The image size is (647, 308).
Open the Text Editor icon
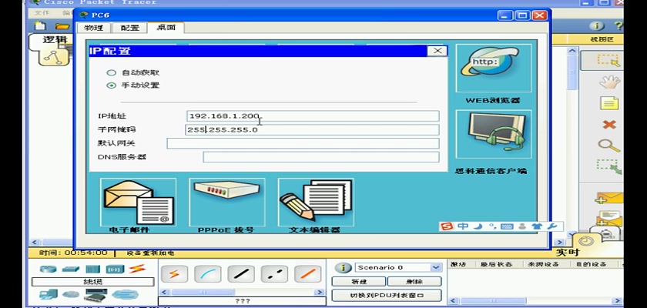click(x=314, y=203)
